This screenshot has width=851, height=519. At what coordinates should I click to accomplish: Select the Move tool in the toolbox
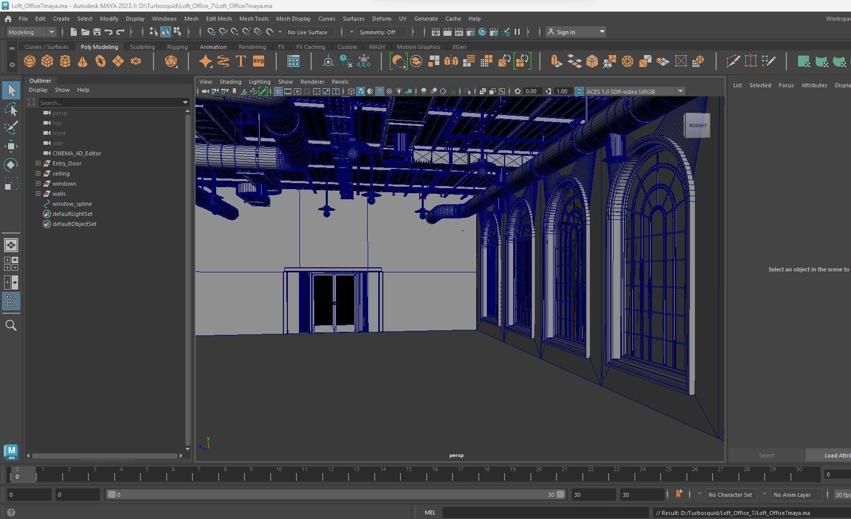(11, 146)
